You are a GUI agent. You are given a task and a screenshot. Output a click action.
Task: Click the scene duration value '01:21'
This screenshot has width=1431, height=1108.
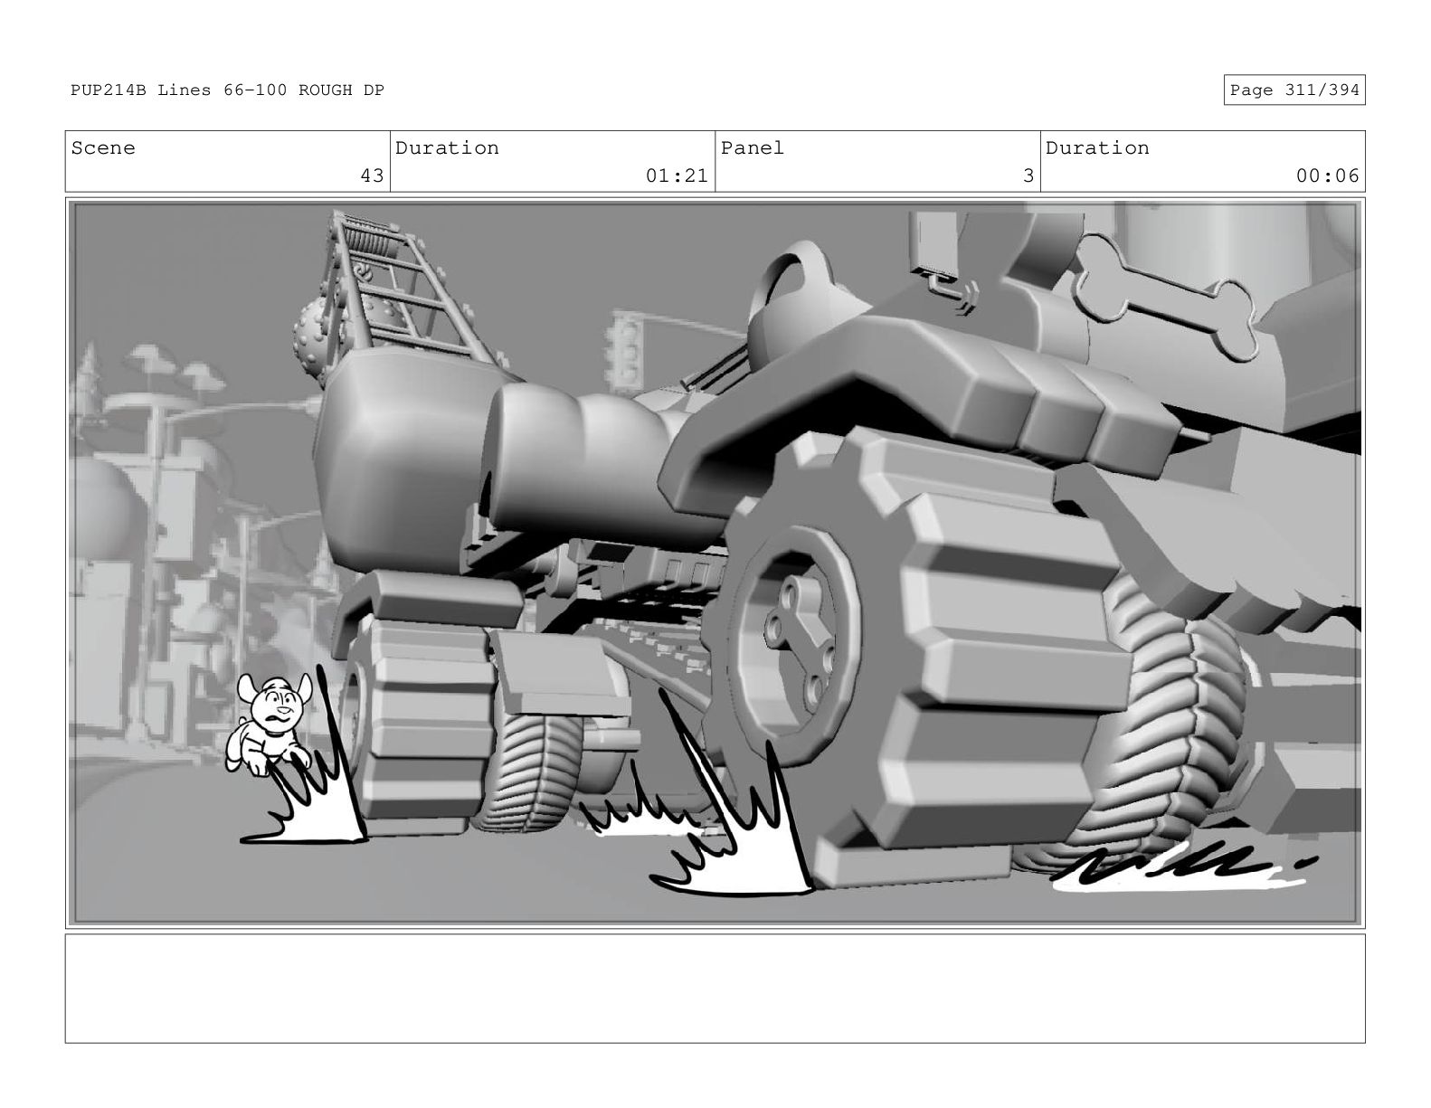[677, 175]
